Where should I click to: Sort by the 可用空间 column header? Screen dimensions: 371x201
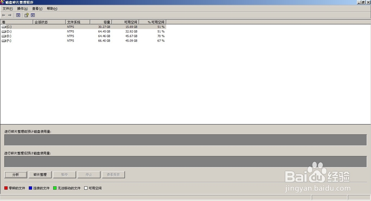point(125,22)
